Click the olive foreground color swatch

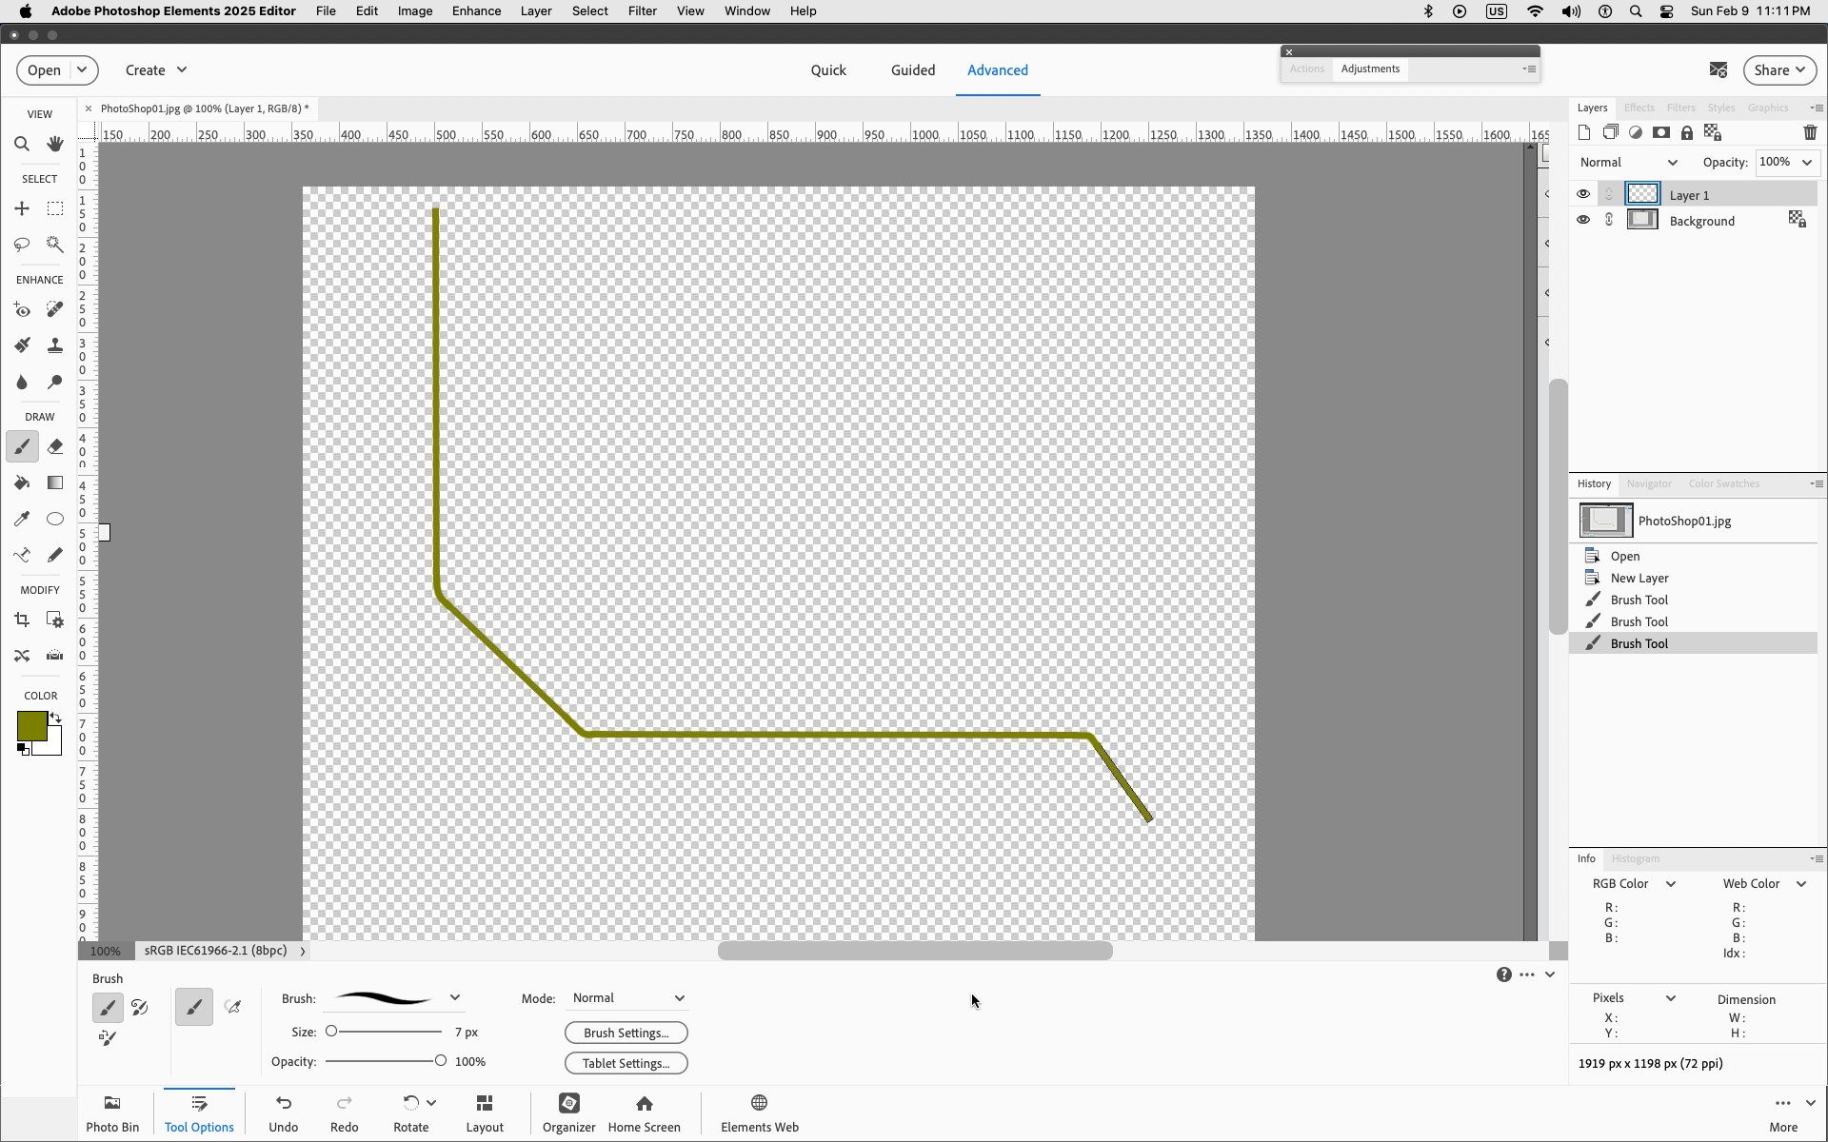click(31, 725)
